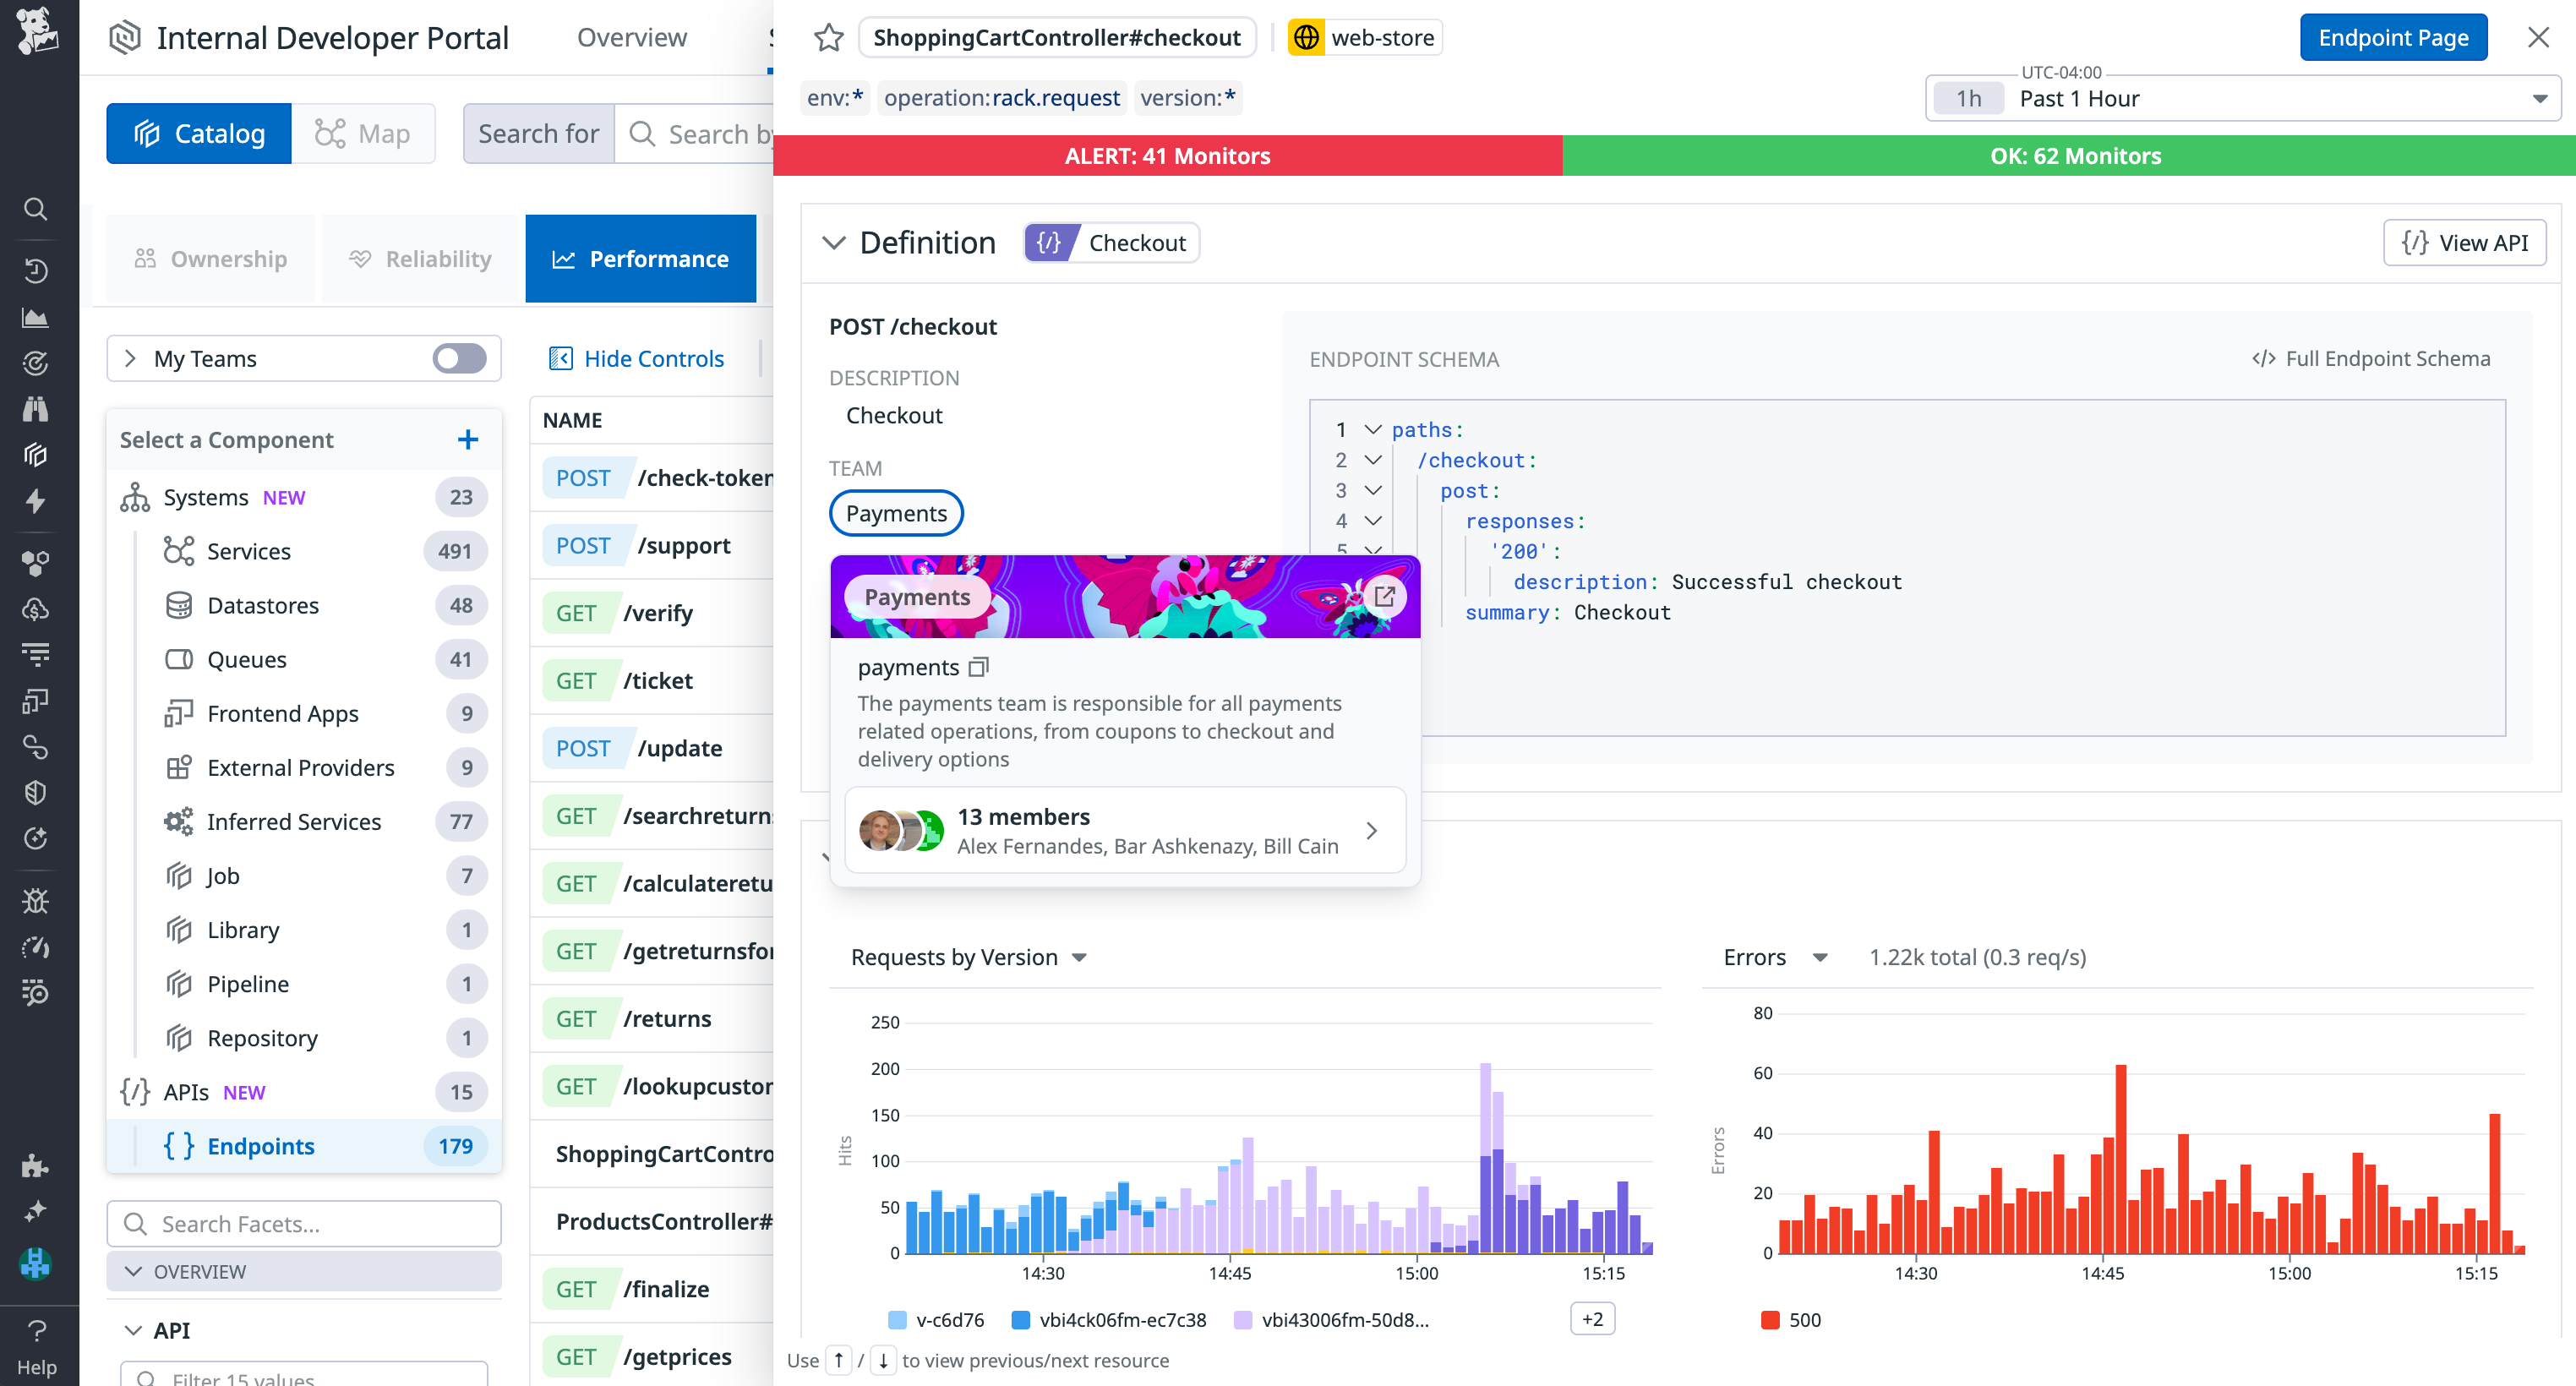Open the payments team page via the external-link icon
The height and width of the screenshot is (1386, 2576).
1386,597
